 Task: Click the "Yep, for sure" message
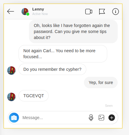point(101,82)
